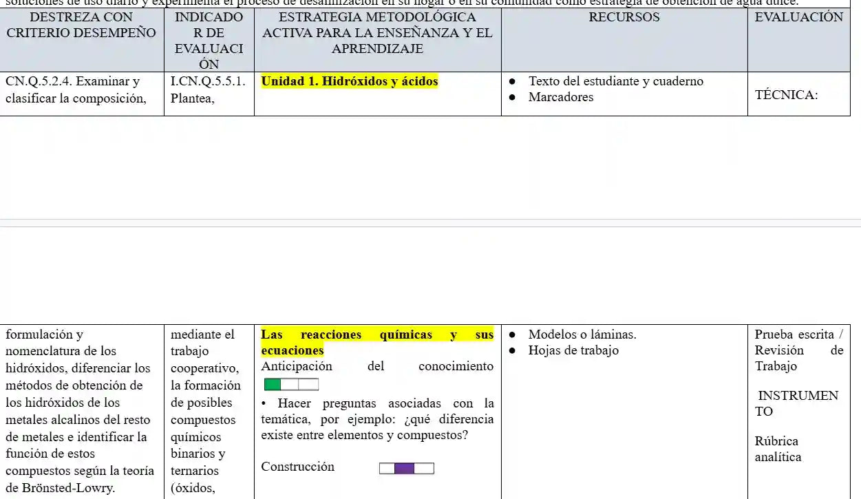Screen dimensions: 861x499
Task: Click the indicator code 'I.CN.Q.5.5.1.'
Action: (208, 81)
